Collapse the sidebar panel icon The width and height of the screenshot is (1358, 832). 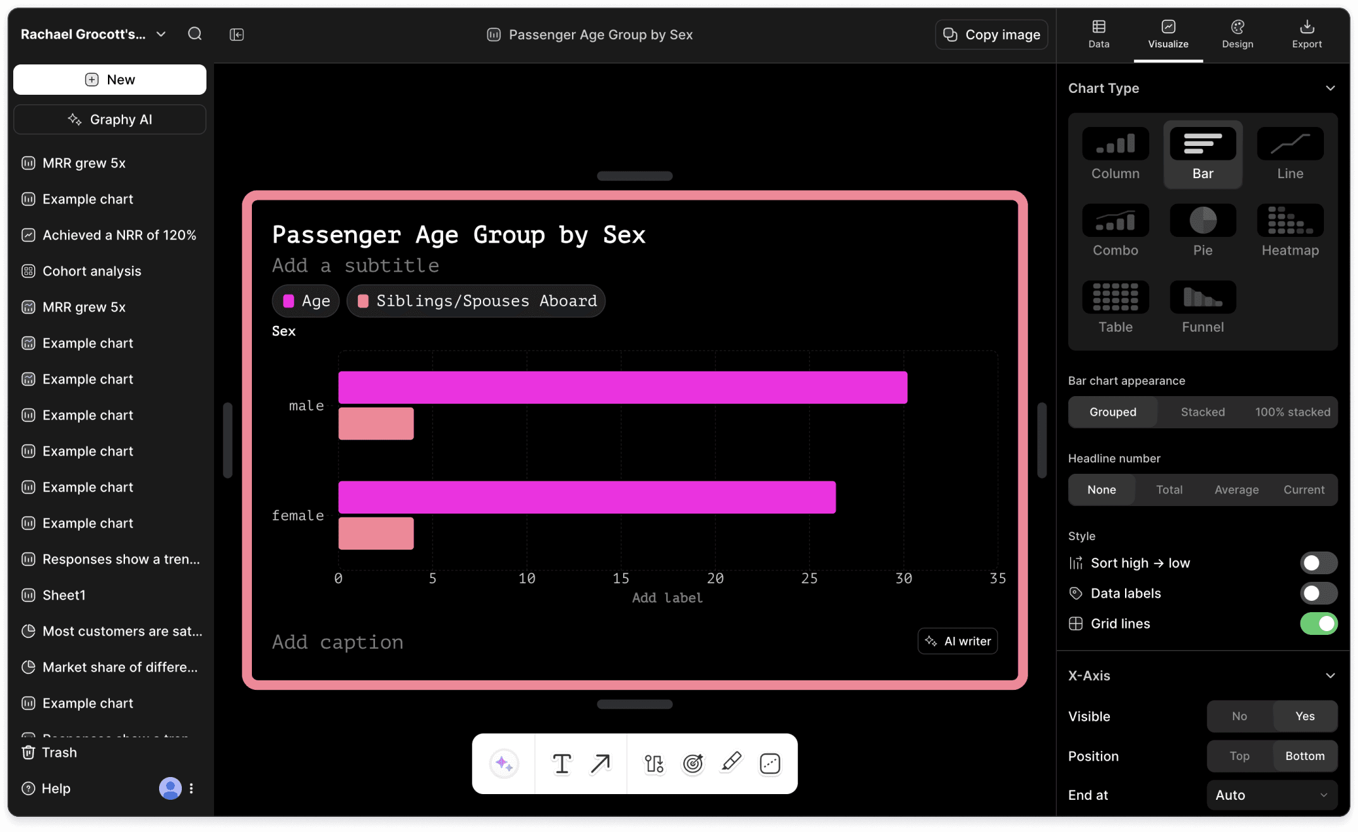tap(237, 34)
